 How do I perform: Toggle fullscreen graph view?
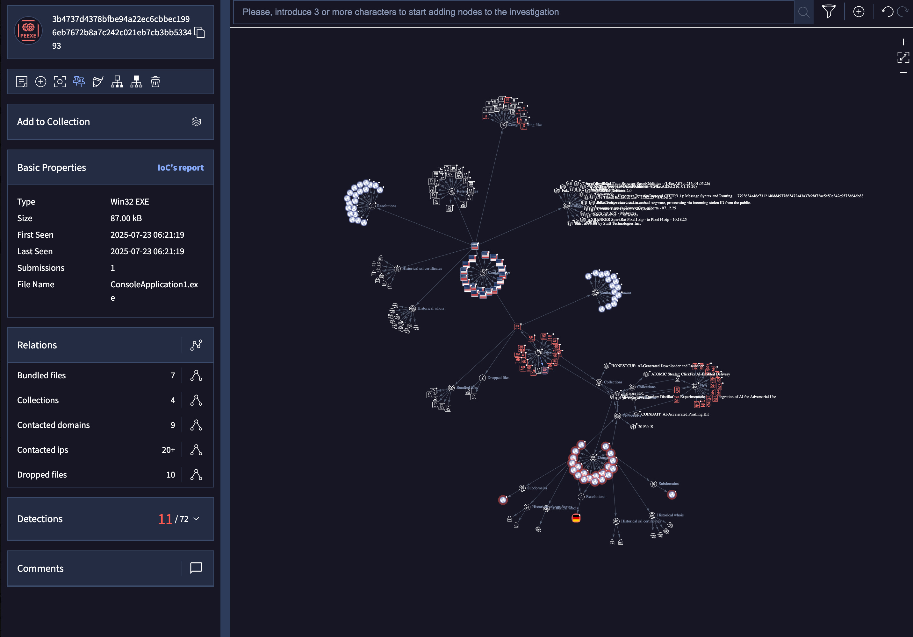(x=903, y=57)
